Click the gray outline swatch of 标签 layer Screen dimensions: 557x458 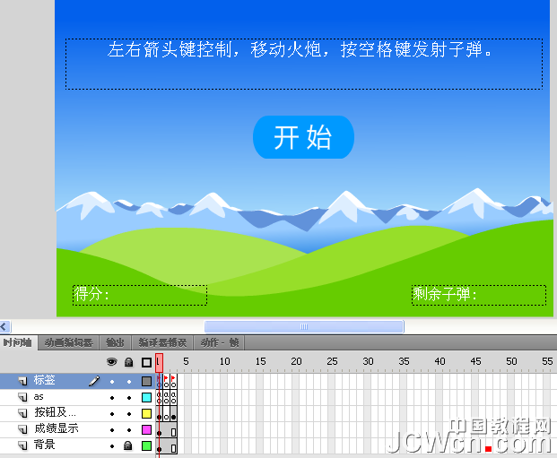click(x=146, y=381)
